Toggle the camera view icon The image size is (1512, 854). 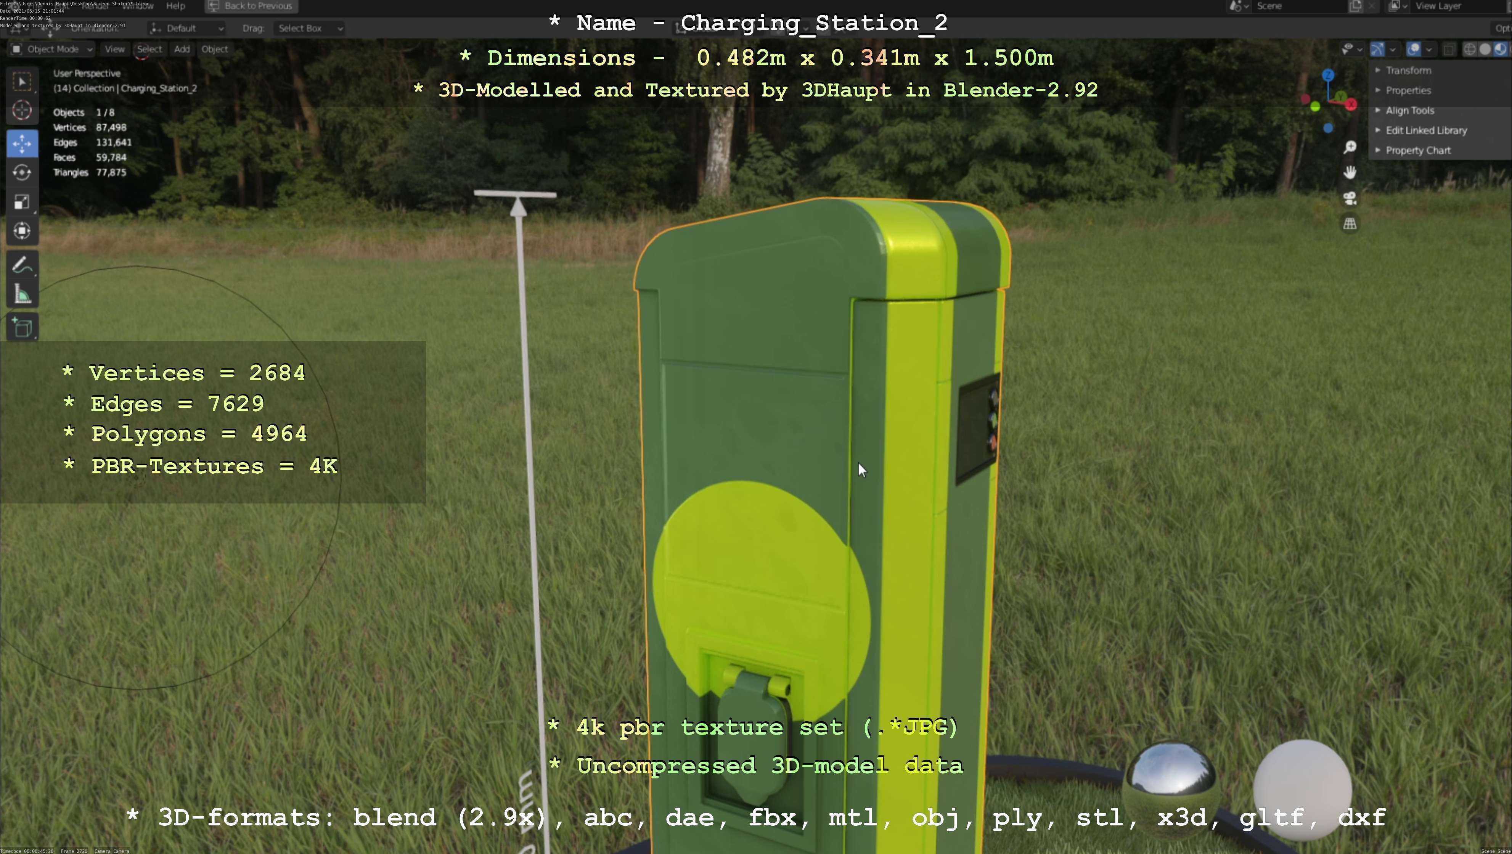click(x=1350, y=198)
